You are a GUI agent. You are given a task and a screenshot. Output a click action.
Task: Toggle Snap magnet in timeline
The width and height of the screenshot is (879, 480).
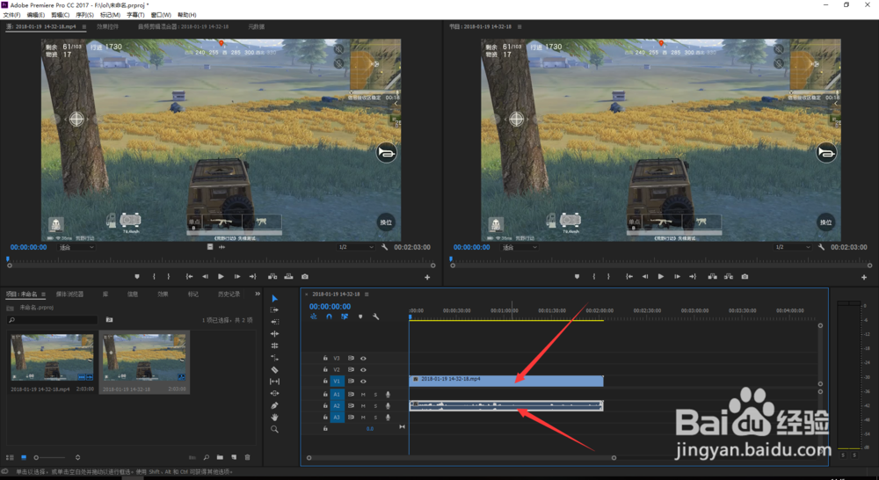[x=329, y=316]
